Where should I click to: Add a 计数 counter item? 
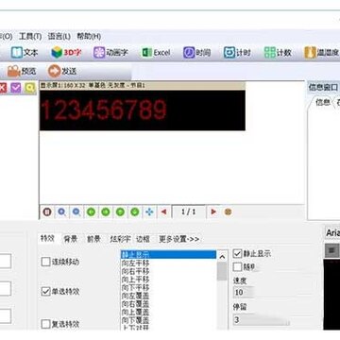pyautogui.click(x=278, y=53)
